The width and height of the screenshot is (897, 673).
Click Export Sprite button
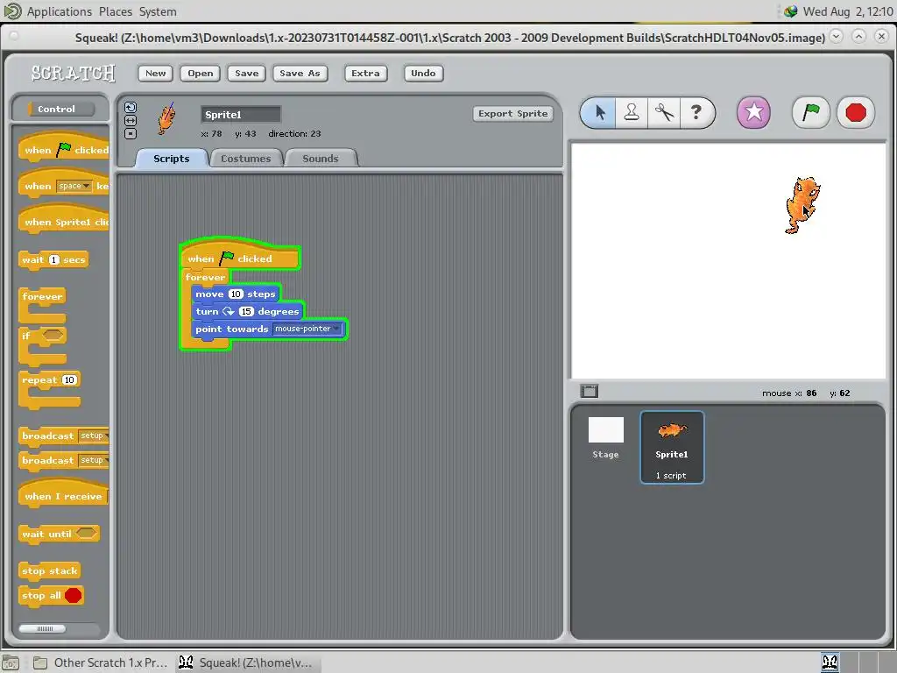pyautogui.click(x=512, y=113)
